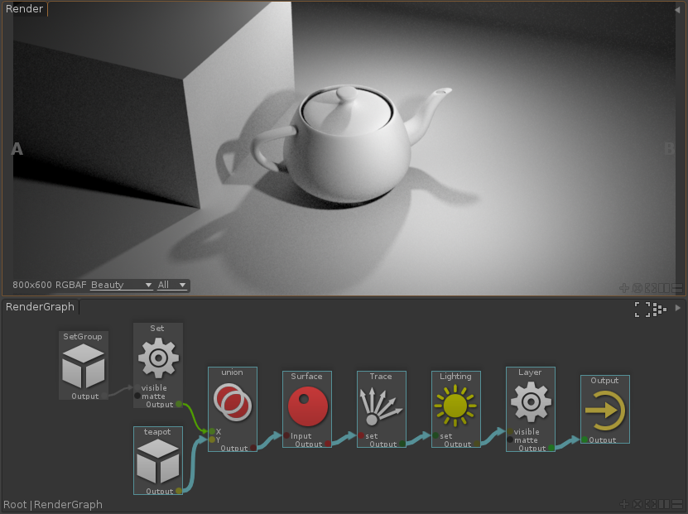Viewport: 688px width, 514px height.
Task: Open the Beauty render pass dropdown
Action: coord(122,285)
